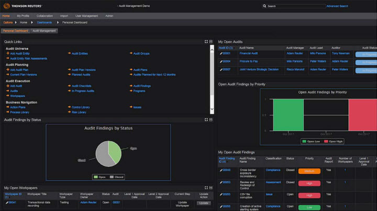This screenshot has width=377, height=211.
Task: Open the Collaboration menu
Action: (45, 16)
